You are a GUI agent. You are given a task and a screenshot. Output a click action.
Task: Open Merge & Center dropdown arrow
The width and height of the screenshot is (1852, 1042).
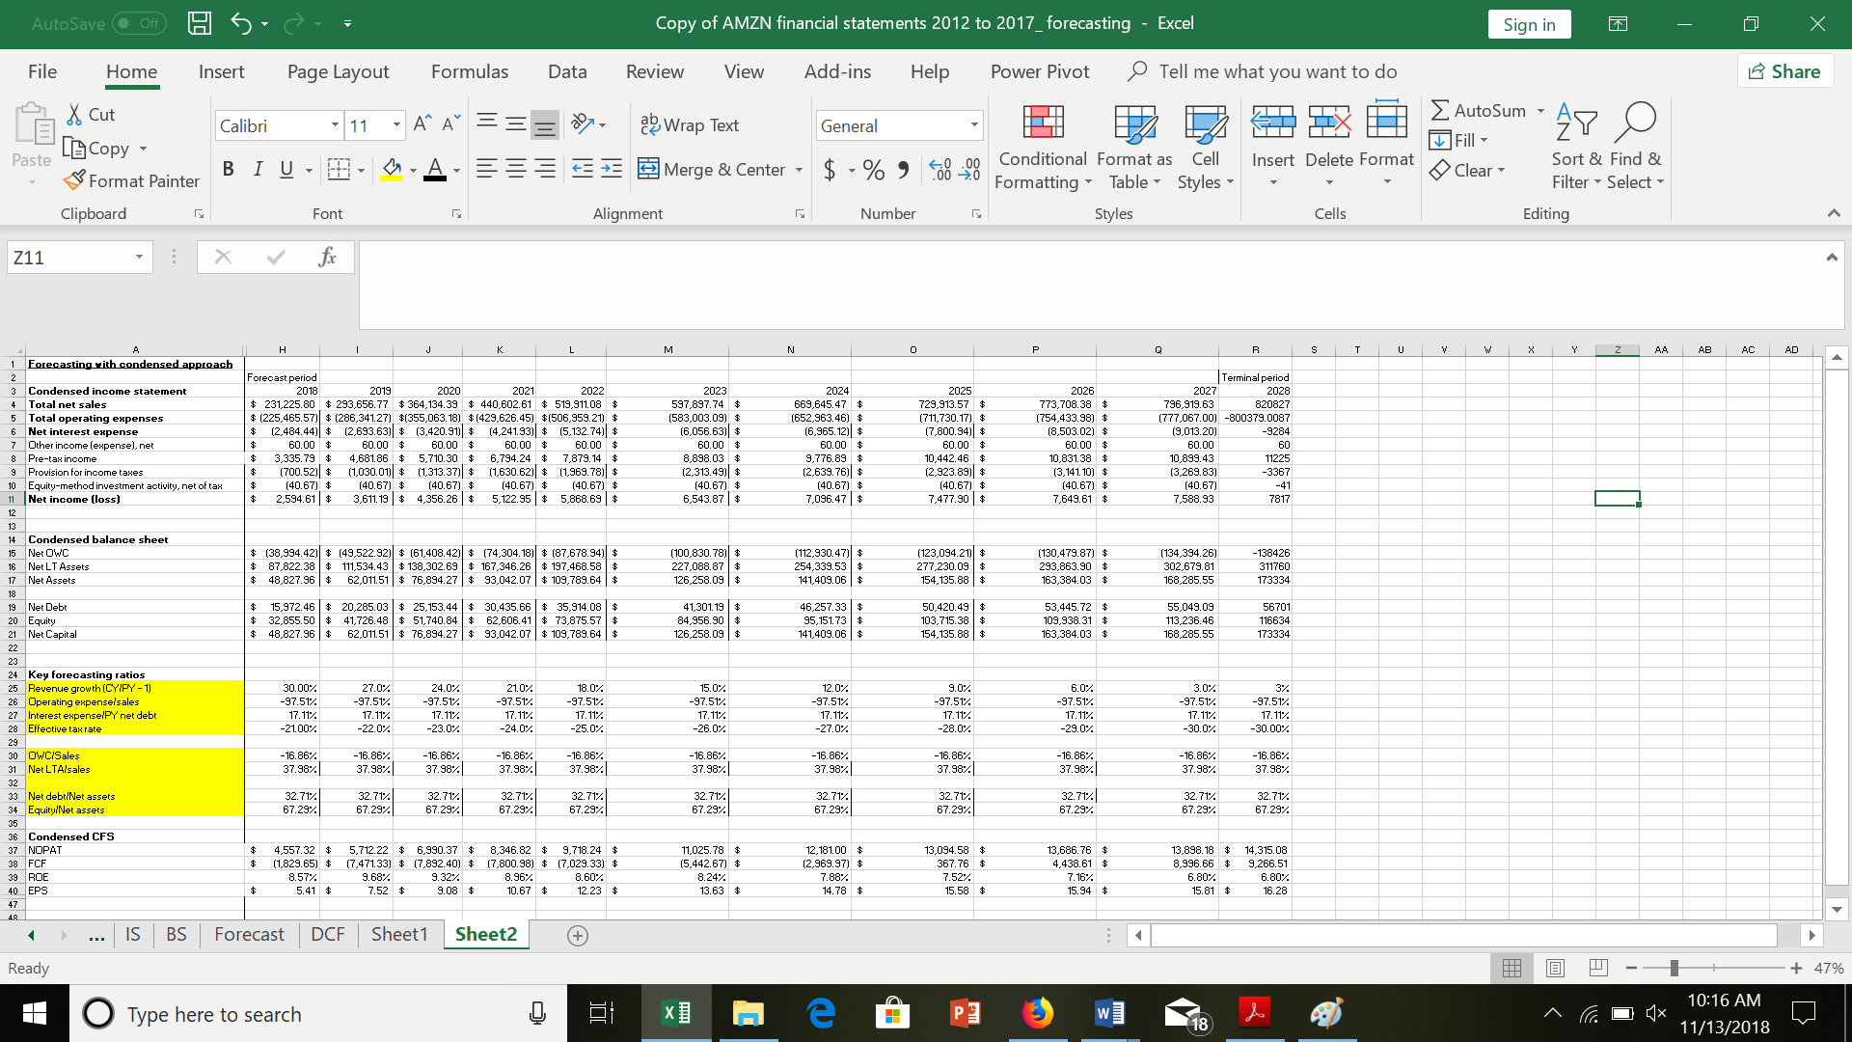[800, 170]
